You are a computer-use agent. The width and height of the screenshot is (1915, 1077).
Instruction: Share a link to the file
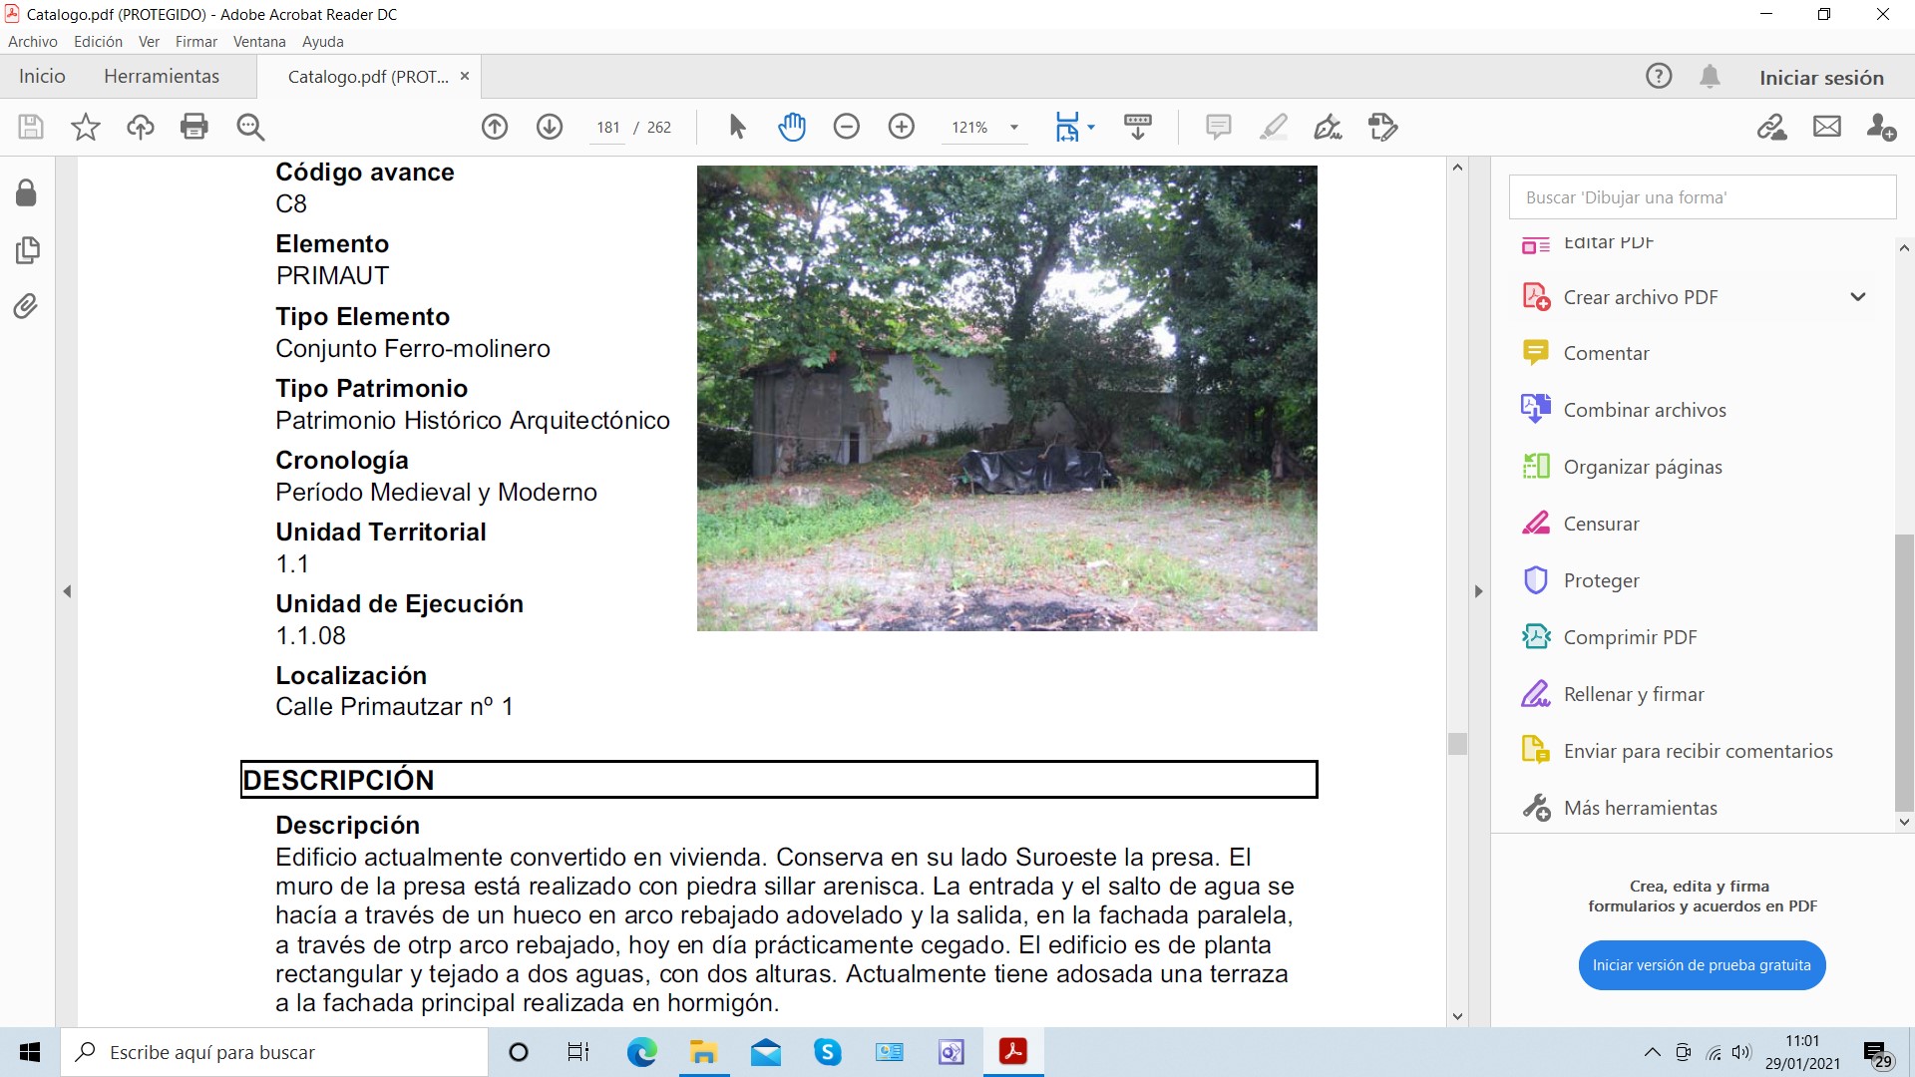point(1772,127)
